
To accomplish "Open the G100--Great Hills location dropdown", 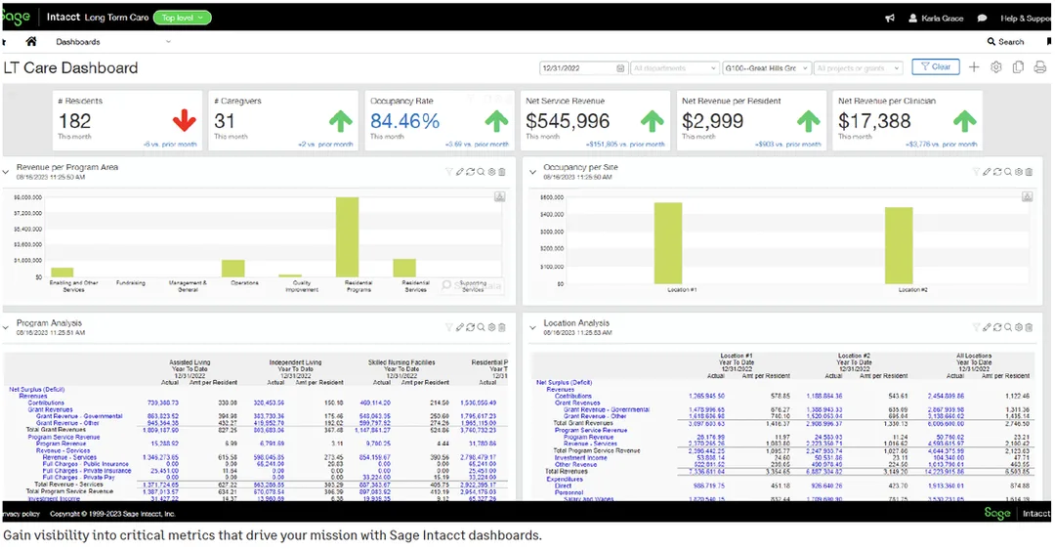I will 766,68.
